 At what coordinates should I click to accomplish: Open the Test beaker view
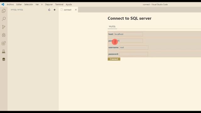click(x=4, y=51)
